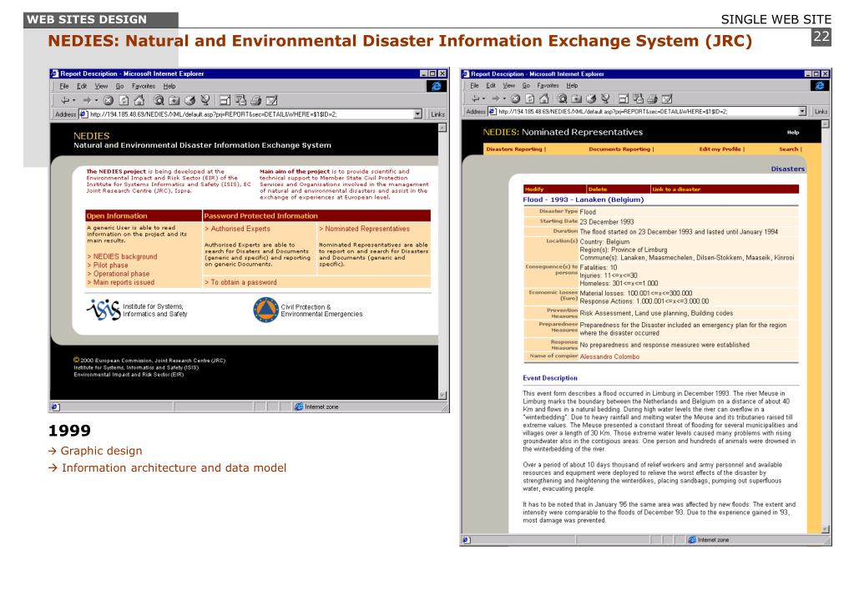Toggle Fullscreen in right browser window
This screenshot has height=591, width=854.
coord(624,98)
